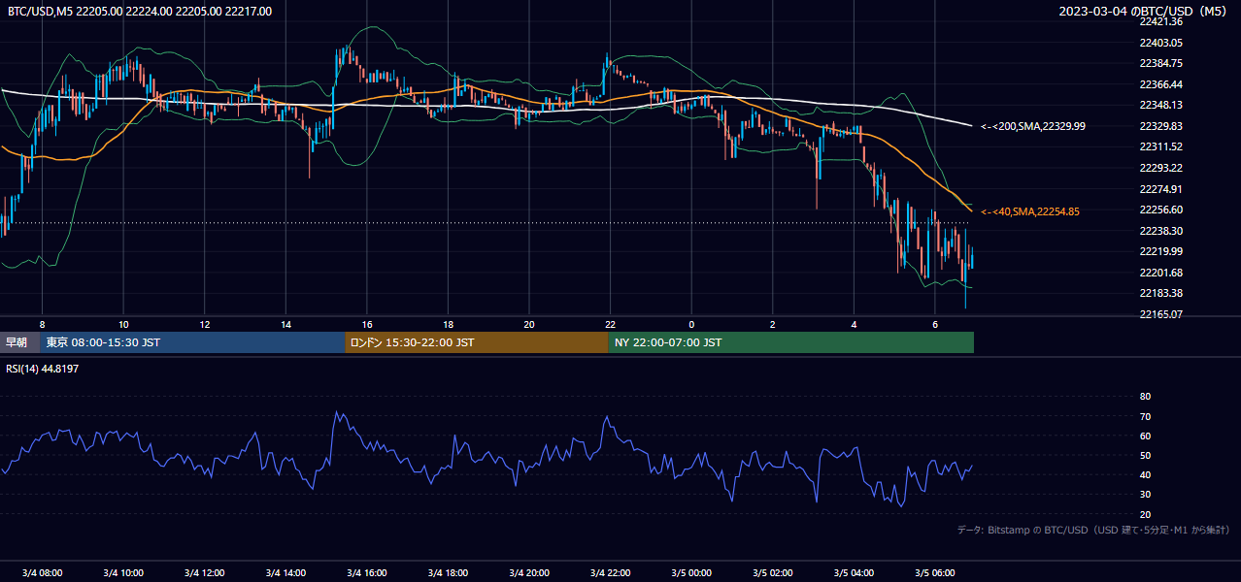Click the 3/4 18:00 date label
The width and height of the screenshot is (1241, 582).
448,572
